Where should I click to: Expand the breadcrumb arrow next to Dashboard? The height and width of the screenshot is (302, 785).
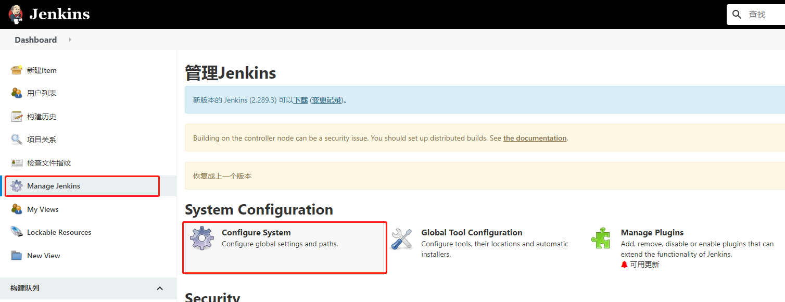pos(70,40)
